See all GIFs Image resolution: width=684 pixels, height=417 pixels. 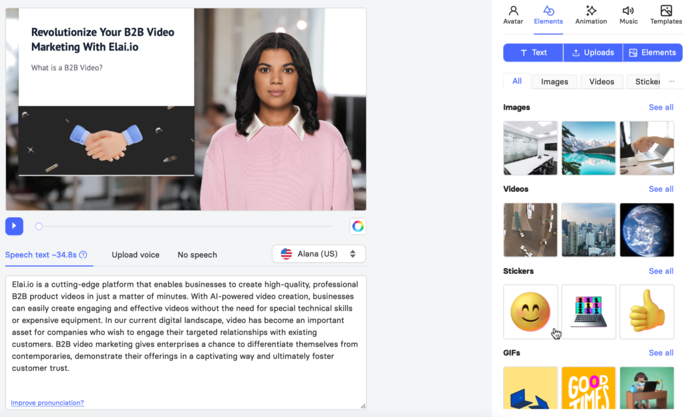[661, 352]
